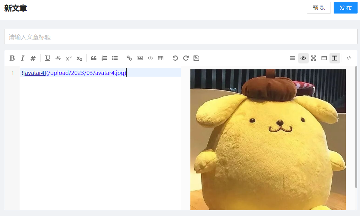Click the plush toy preview image
This screenshot has width=360, height=216.
coord(268,140)
